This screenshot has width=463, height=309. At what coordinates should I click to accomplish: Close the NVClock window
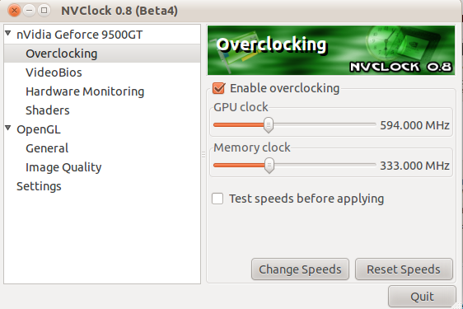click(x=14, y=11)
